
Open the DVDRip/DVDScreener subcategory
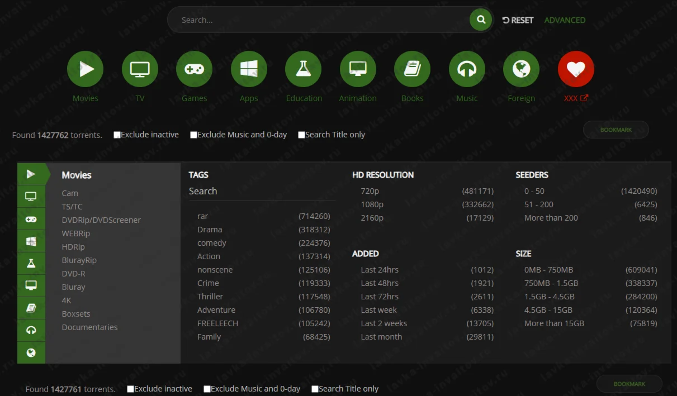(101, 220)
